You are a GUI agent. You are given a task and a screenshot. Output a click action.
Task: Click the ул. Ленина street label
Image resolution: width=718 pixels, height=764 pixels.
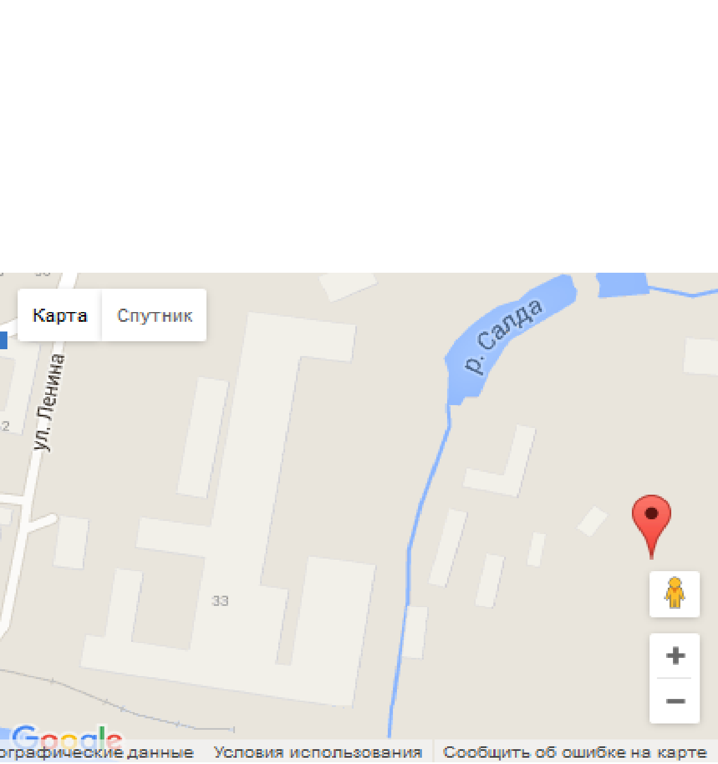(x=49, y=402)
